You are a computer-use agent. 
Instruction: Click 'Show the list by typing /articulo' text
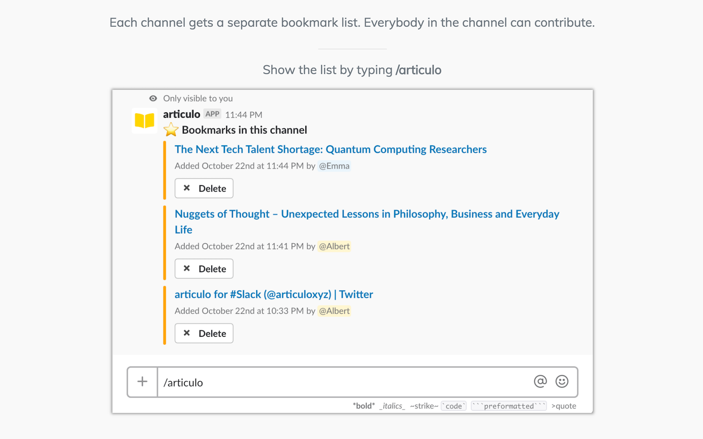click(x=352, y=70)
